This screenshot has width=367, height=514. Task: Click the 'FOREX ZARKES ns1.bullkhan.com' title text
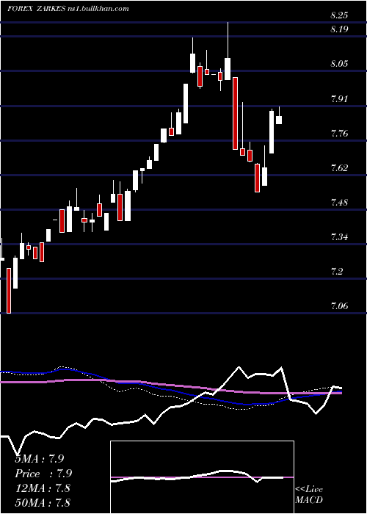[68, 9]
